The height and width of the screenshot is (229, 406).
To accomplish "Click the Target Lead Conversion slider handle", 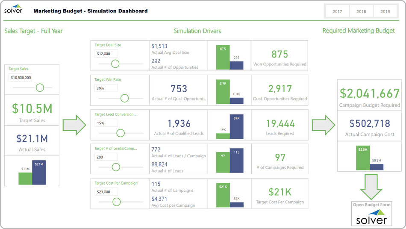I will (x=120, y=133).
